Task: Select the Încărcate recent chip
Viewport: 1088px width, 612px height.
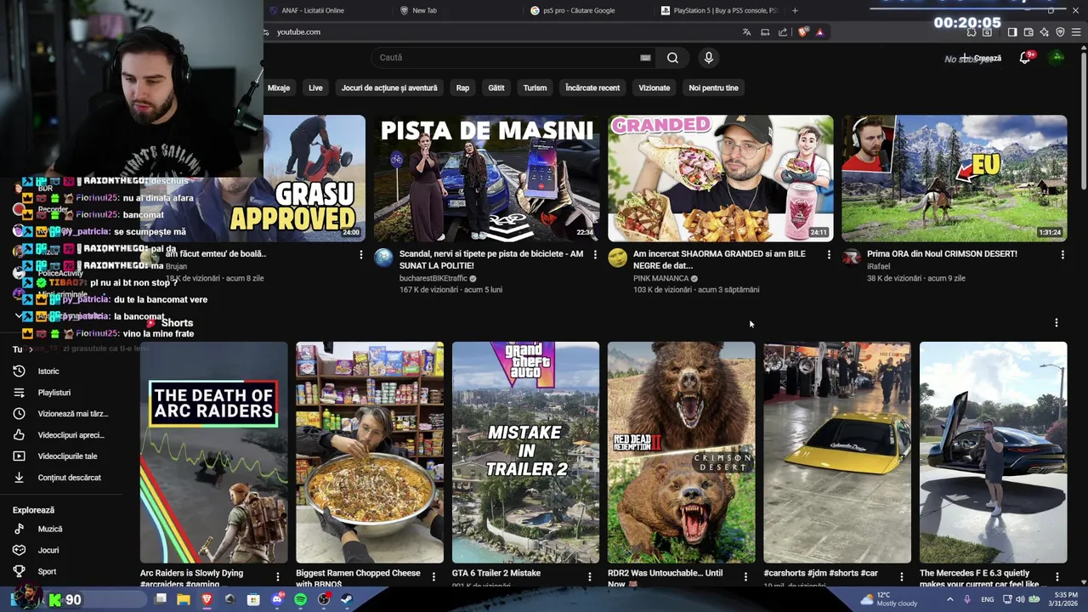Action: coord(592,88)
